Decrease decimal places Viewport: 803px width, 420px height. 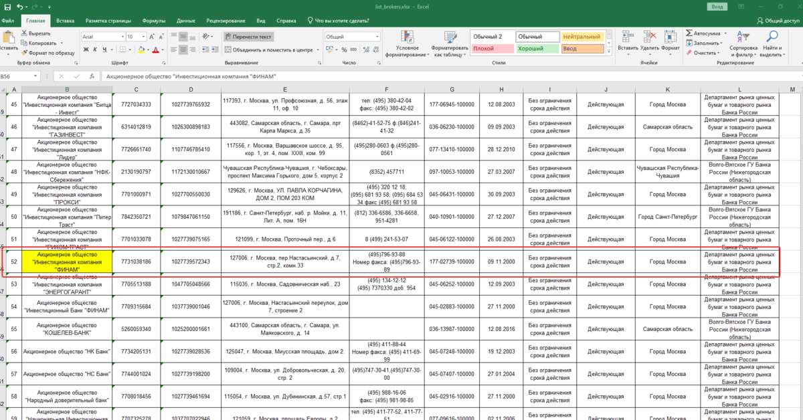[375, 49]
